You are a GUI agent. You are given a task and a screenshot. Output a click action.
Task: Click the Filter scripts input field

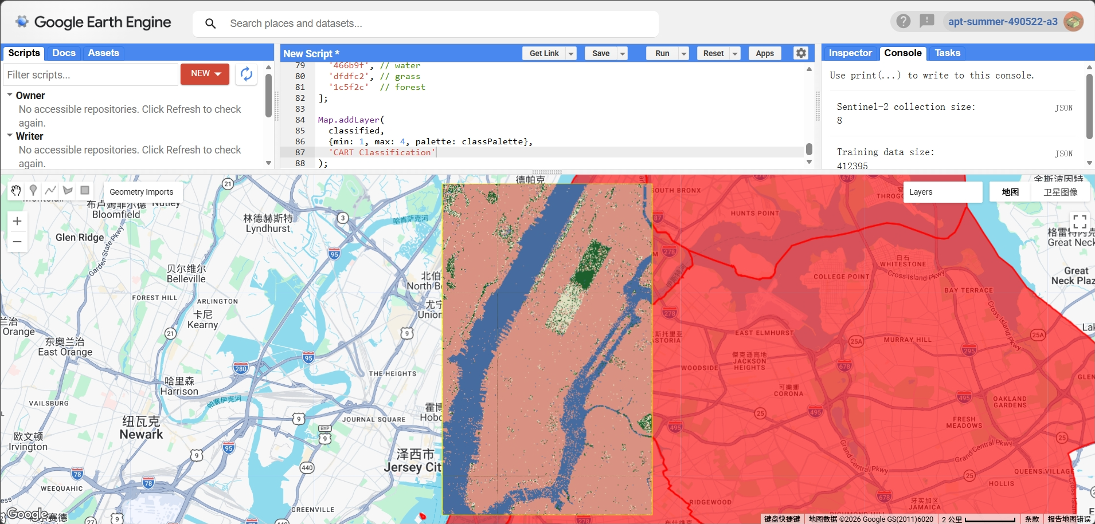tap(91, 74)
